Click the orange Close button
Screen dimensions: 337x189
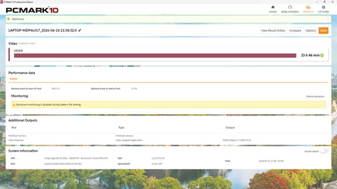pos(323,30)
